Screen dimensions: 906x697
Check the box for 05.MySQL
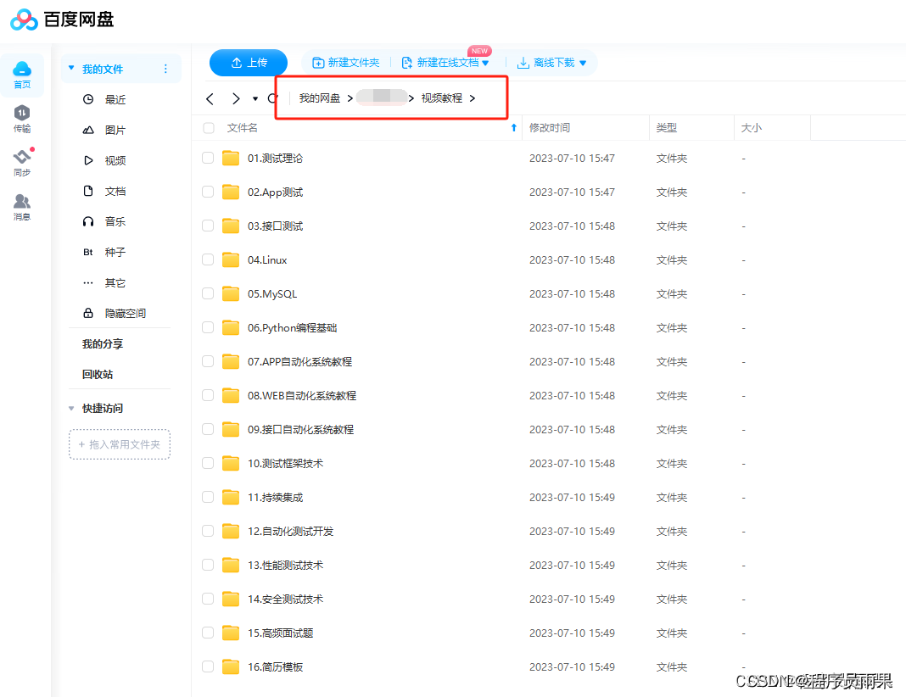208,293
